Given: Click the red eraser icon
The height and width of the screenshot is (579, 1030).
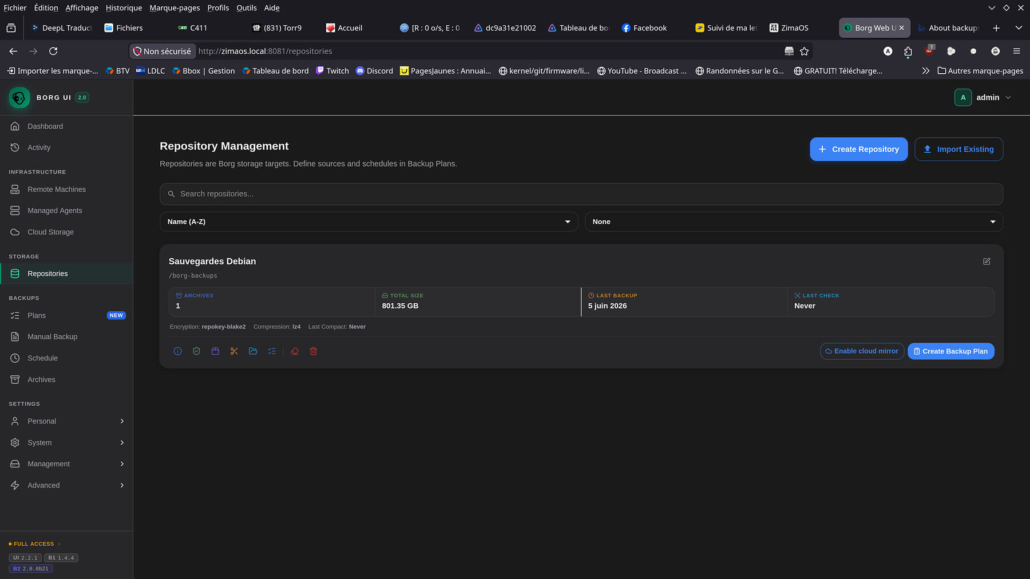Looking at the screenshot, I should [x=295, y=351].
